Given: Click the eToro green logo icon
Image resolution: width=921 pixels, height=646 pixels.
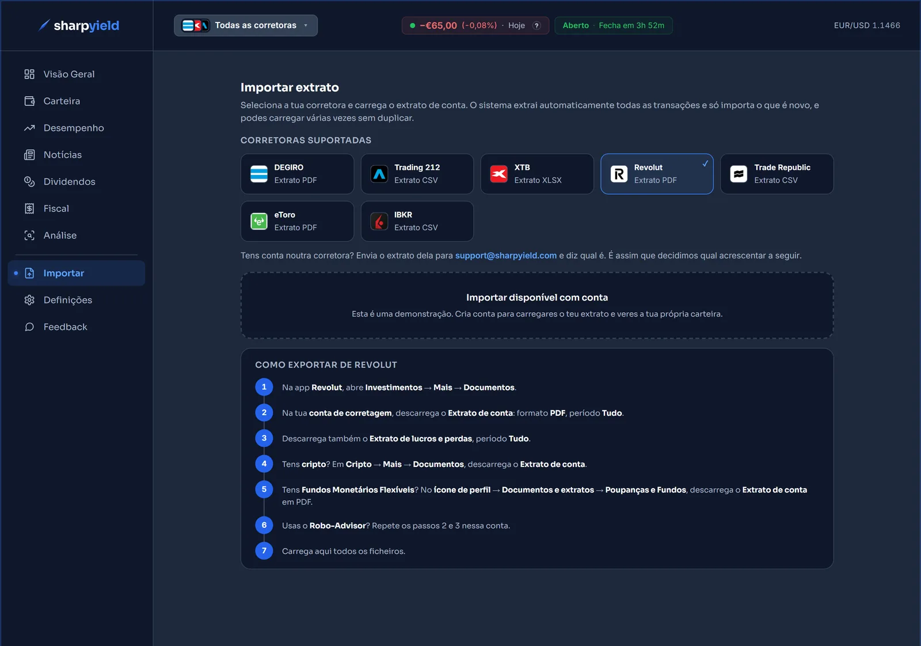Looking at the screenshot, I should tap(259, 221).
